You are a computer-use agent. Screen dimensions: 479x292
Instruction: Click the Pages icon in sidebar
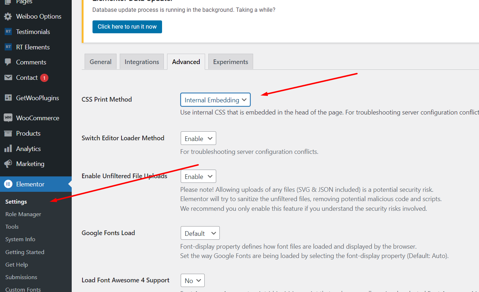click(8, 2)
